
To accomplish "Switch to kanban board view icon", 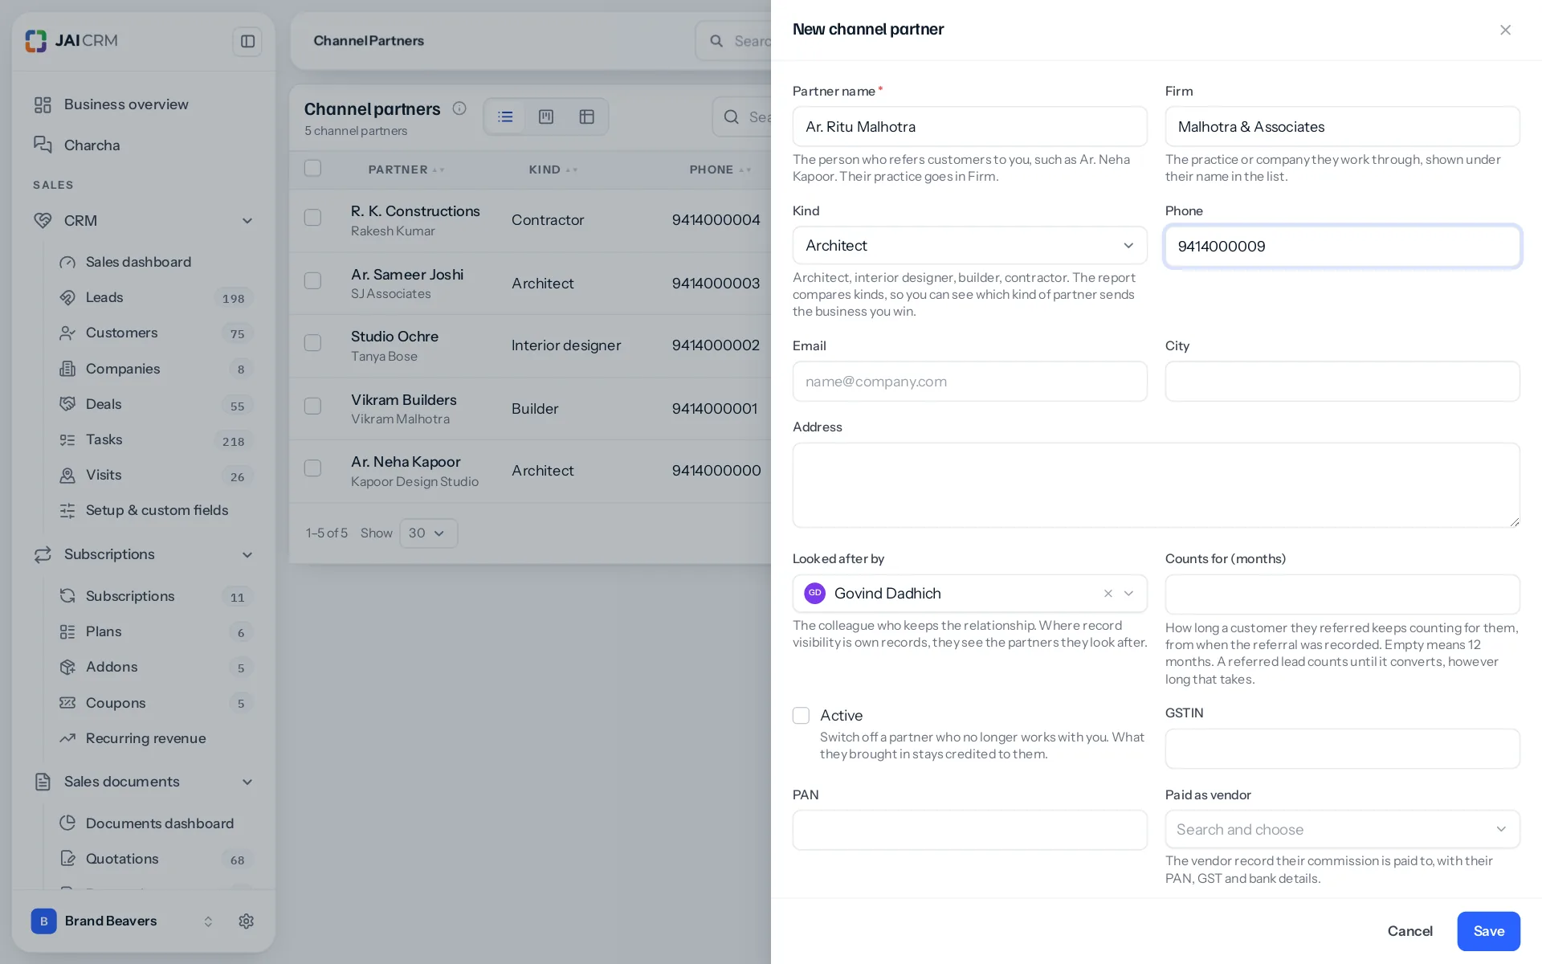I will [x=546, y=117].
